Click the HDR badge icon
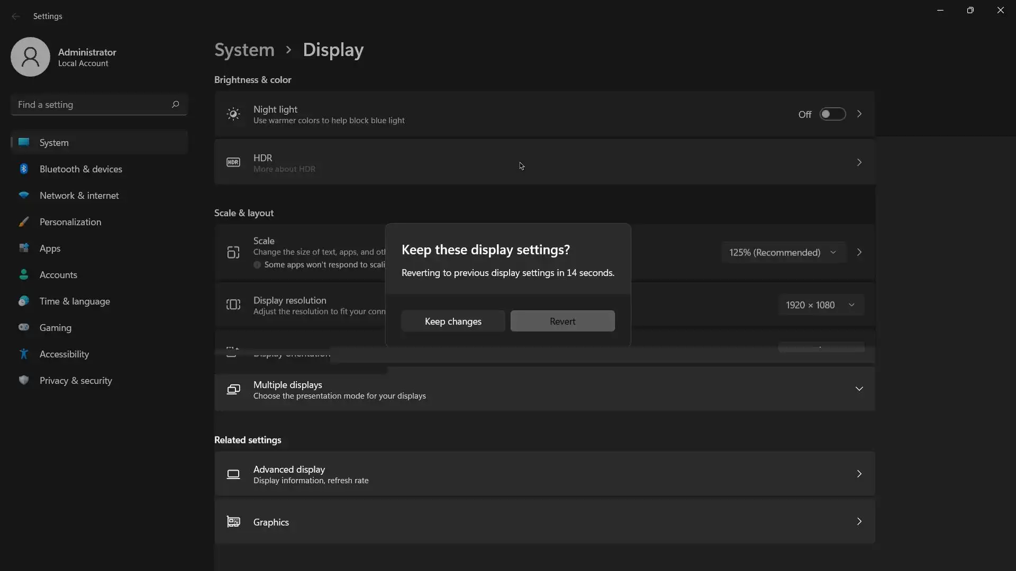Screen dimensions: 1016x571 233,162
